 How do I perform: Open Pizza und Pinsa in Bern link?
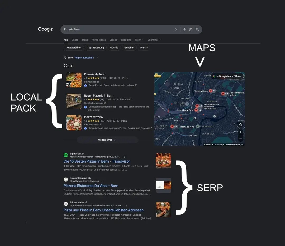[104, 210]
